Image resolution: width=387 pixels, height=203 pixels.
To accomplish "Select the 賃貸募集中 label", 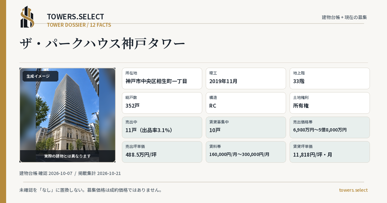I will click(x=219, y=122).
